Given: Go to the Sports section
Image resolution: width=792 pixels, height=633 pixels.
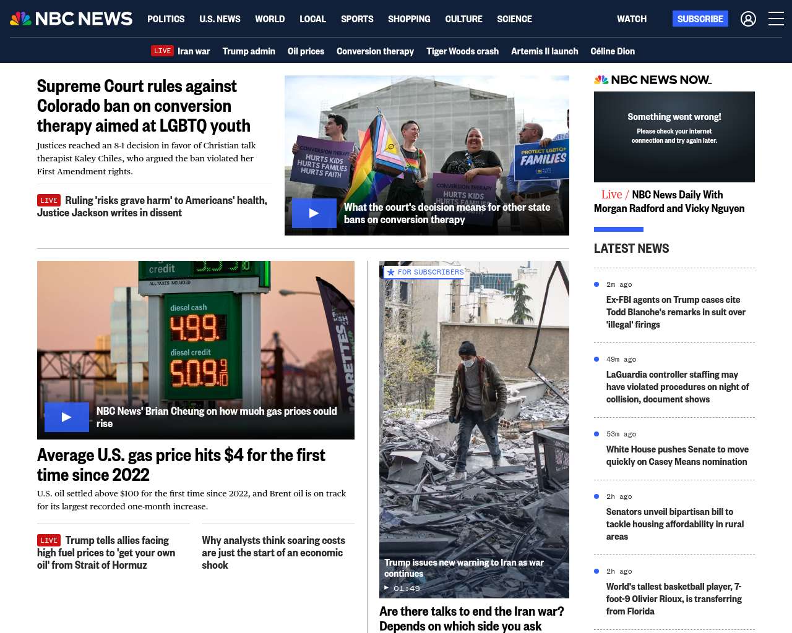Looking at the screenshot, I should (357, 19).
